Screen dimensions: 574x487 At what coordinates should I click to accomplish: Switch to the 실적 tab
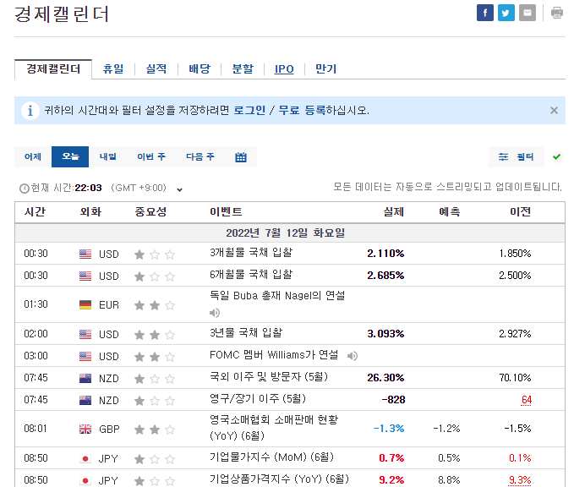point(156,68)
